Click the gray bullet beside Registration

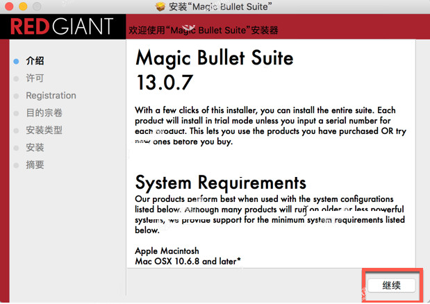16,96
